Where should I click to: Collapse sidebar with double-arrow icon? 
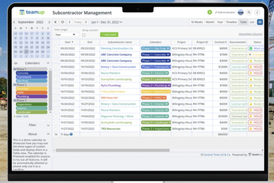[x=55, y=22]
